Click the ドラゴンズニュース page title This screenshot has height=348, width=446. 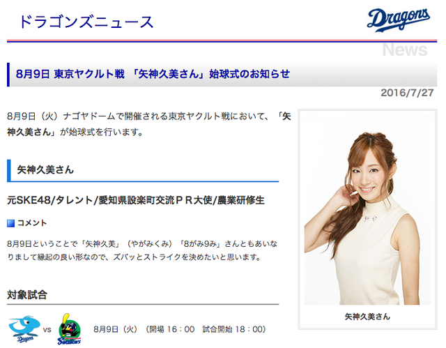coord(86,22)
